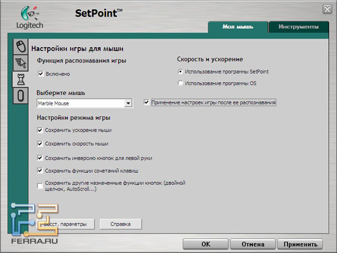The image size is (337, 253).
Task: Uncheck Сохранить ускорение мыши
Action: point(40,130)
